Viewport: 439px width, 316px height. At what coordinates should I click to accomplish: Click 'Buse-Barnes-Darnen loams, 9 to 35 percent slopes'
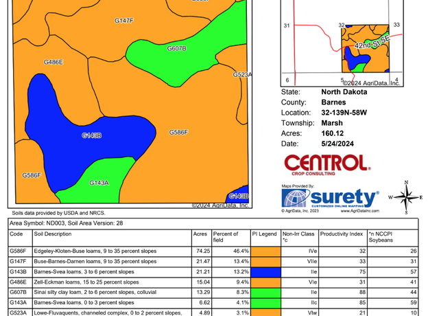[95, 262]
